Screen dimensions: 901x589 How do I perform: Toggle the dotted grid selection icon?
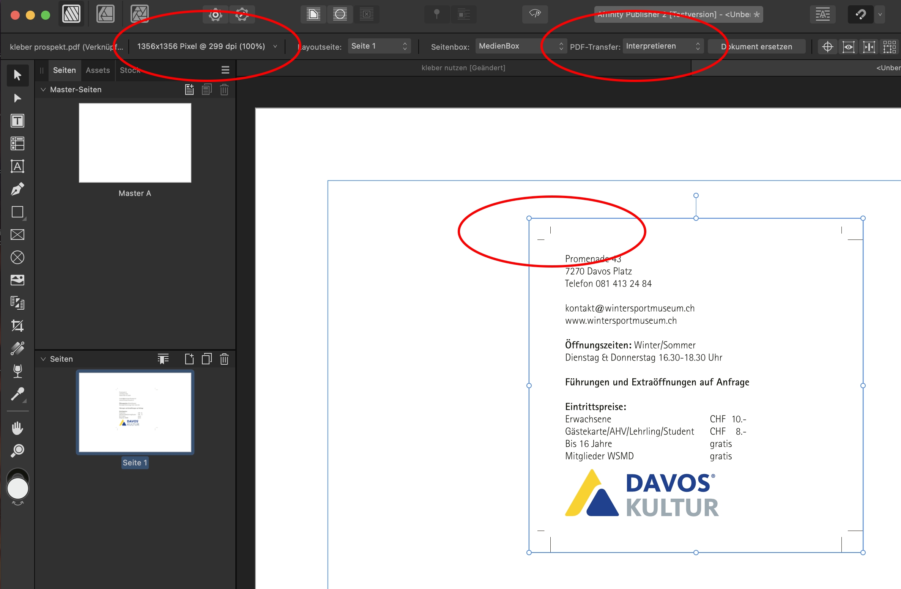889,47
